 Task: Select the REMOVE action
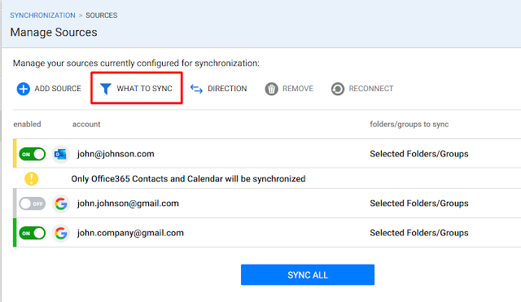(x=298, y=89)
